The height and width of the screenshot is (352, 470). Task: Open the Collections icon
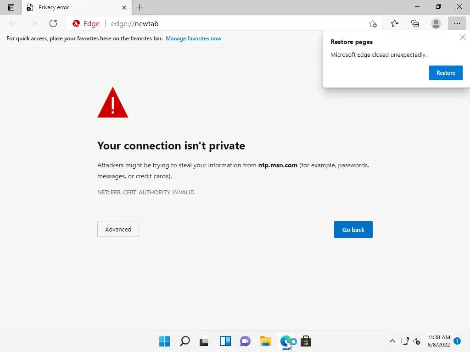[x=415, y=23]
